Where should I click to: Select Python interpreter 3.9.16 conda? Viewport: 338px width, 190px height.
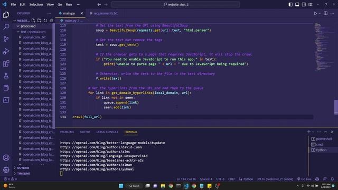[275, 179]
